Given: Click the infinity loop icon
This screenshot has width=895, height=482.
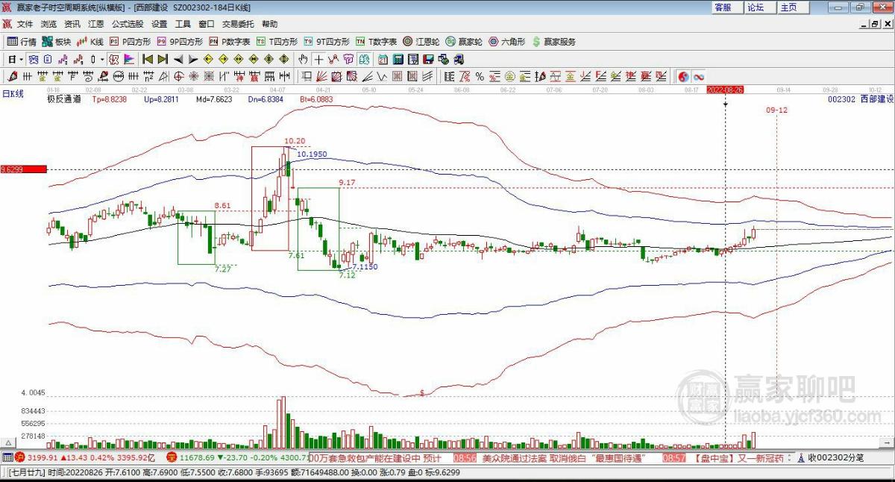Looking at the screenshot, I should coord(699,76).
